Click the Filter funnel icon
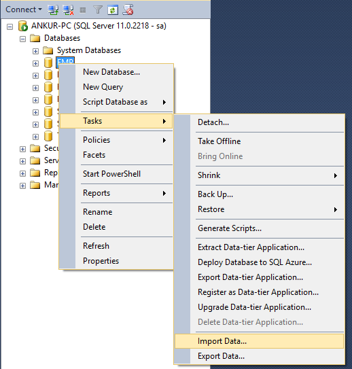This screenshot has width=352, height=369. [x=98, y=10]
